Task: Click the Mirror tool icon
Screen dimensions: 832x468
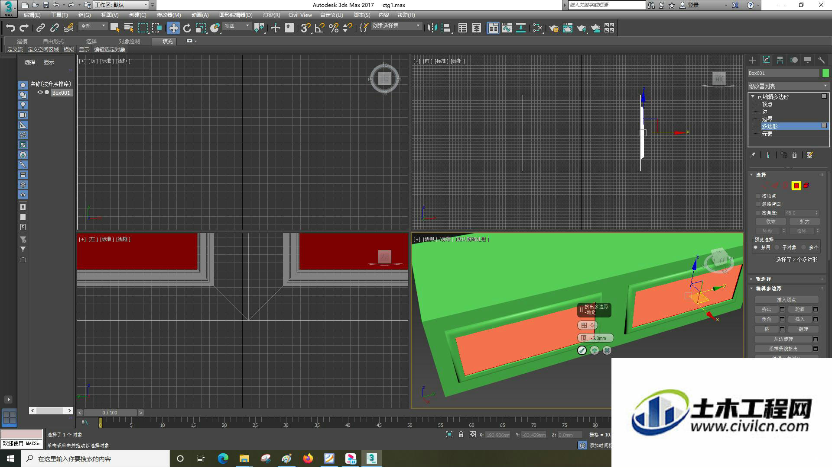Action: pos(432,28)
